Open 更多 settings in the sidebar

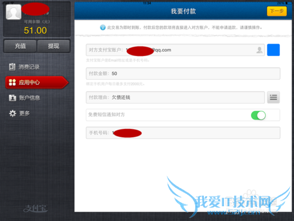point(19,113)
